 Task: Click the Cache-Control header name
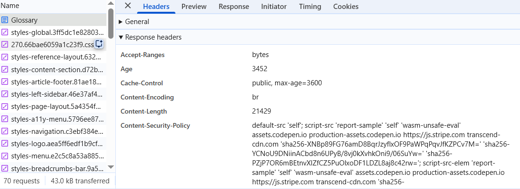point(142,83)
